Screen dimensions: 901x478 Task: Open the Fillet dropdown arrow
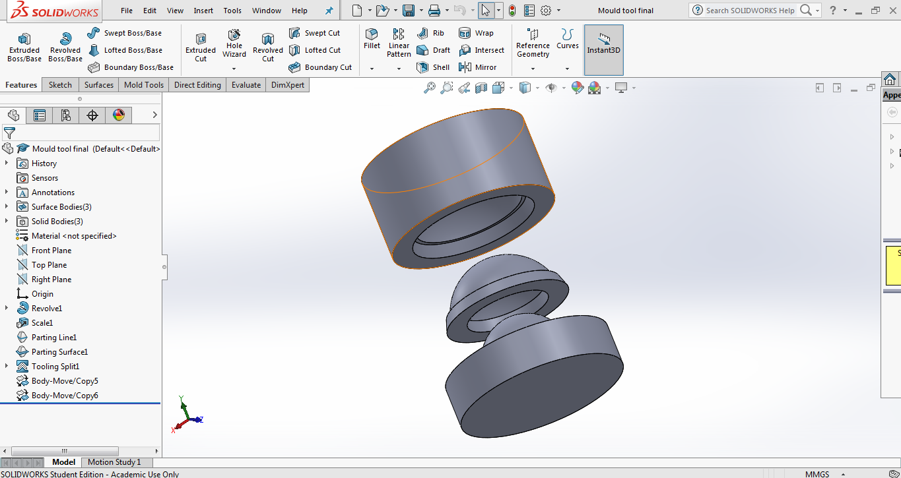point(372,69)
